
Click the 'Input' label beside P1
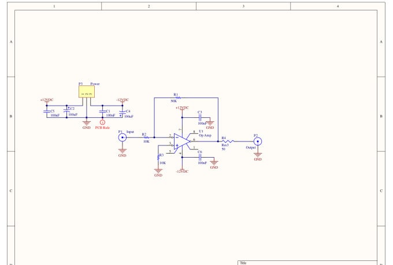tap(130, 132)
